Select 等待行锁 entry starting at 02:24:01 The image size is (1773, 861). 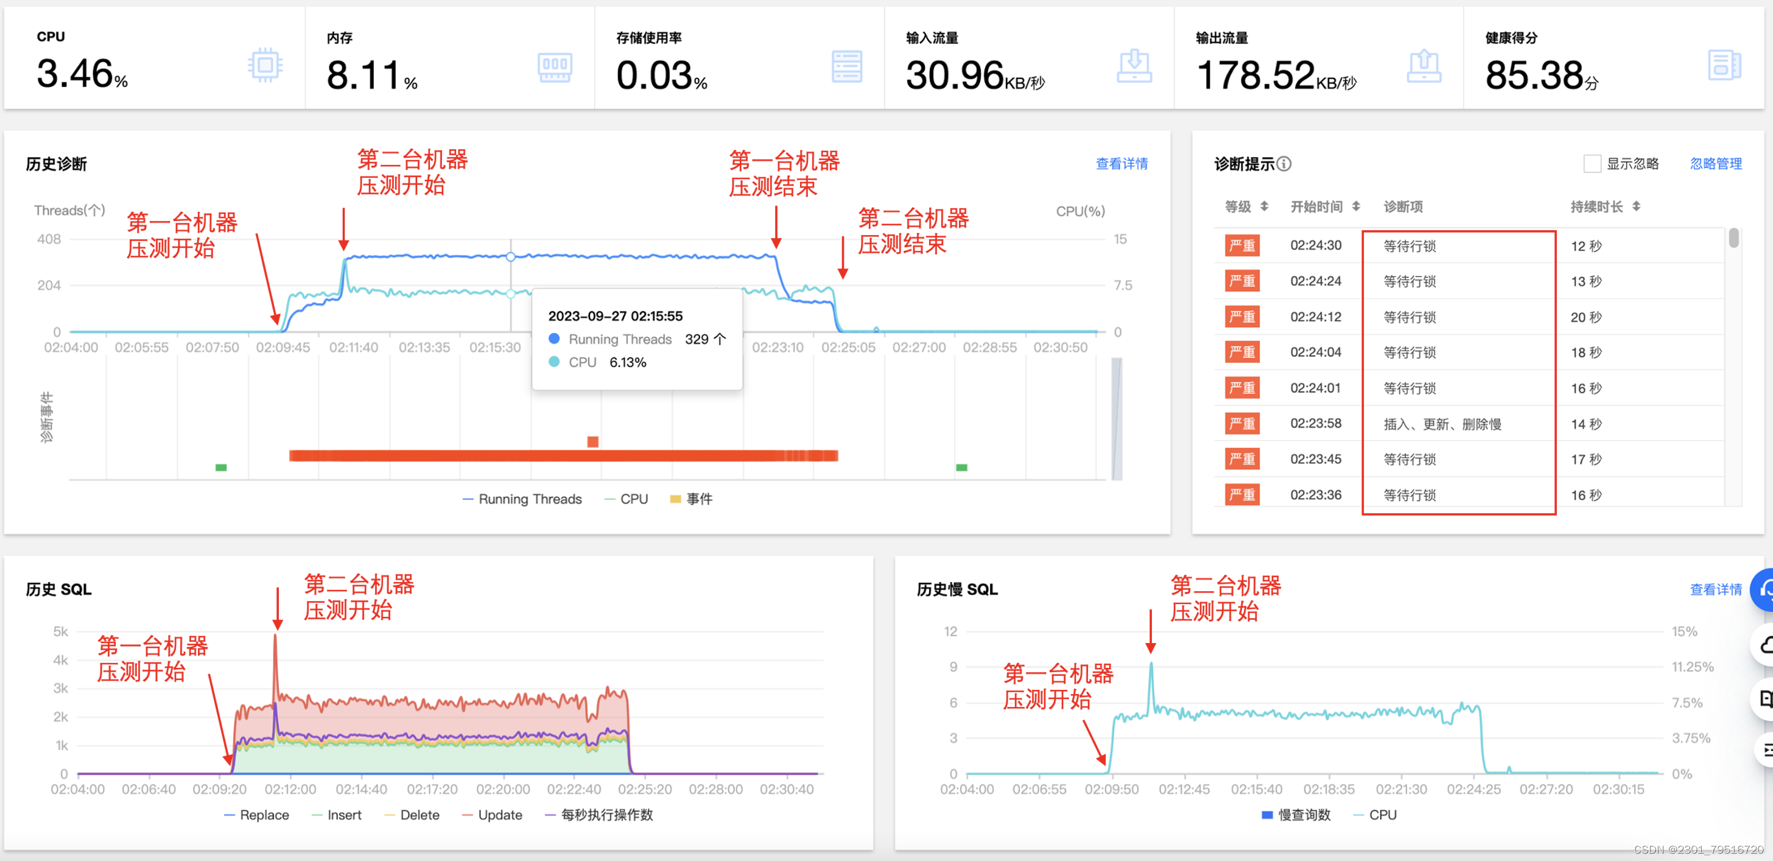tap(1410, 388)
